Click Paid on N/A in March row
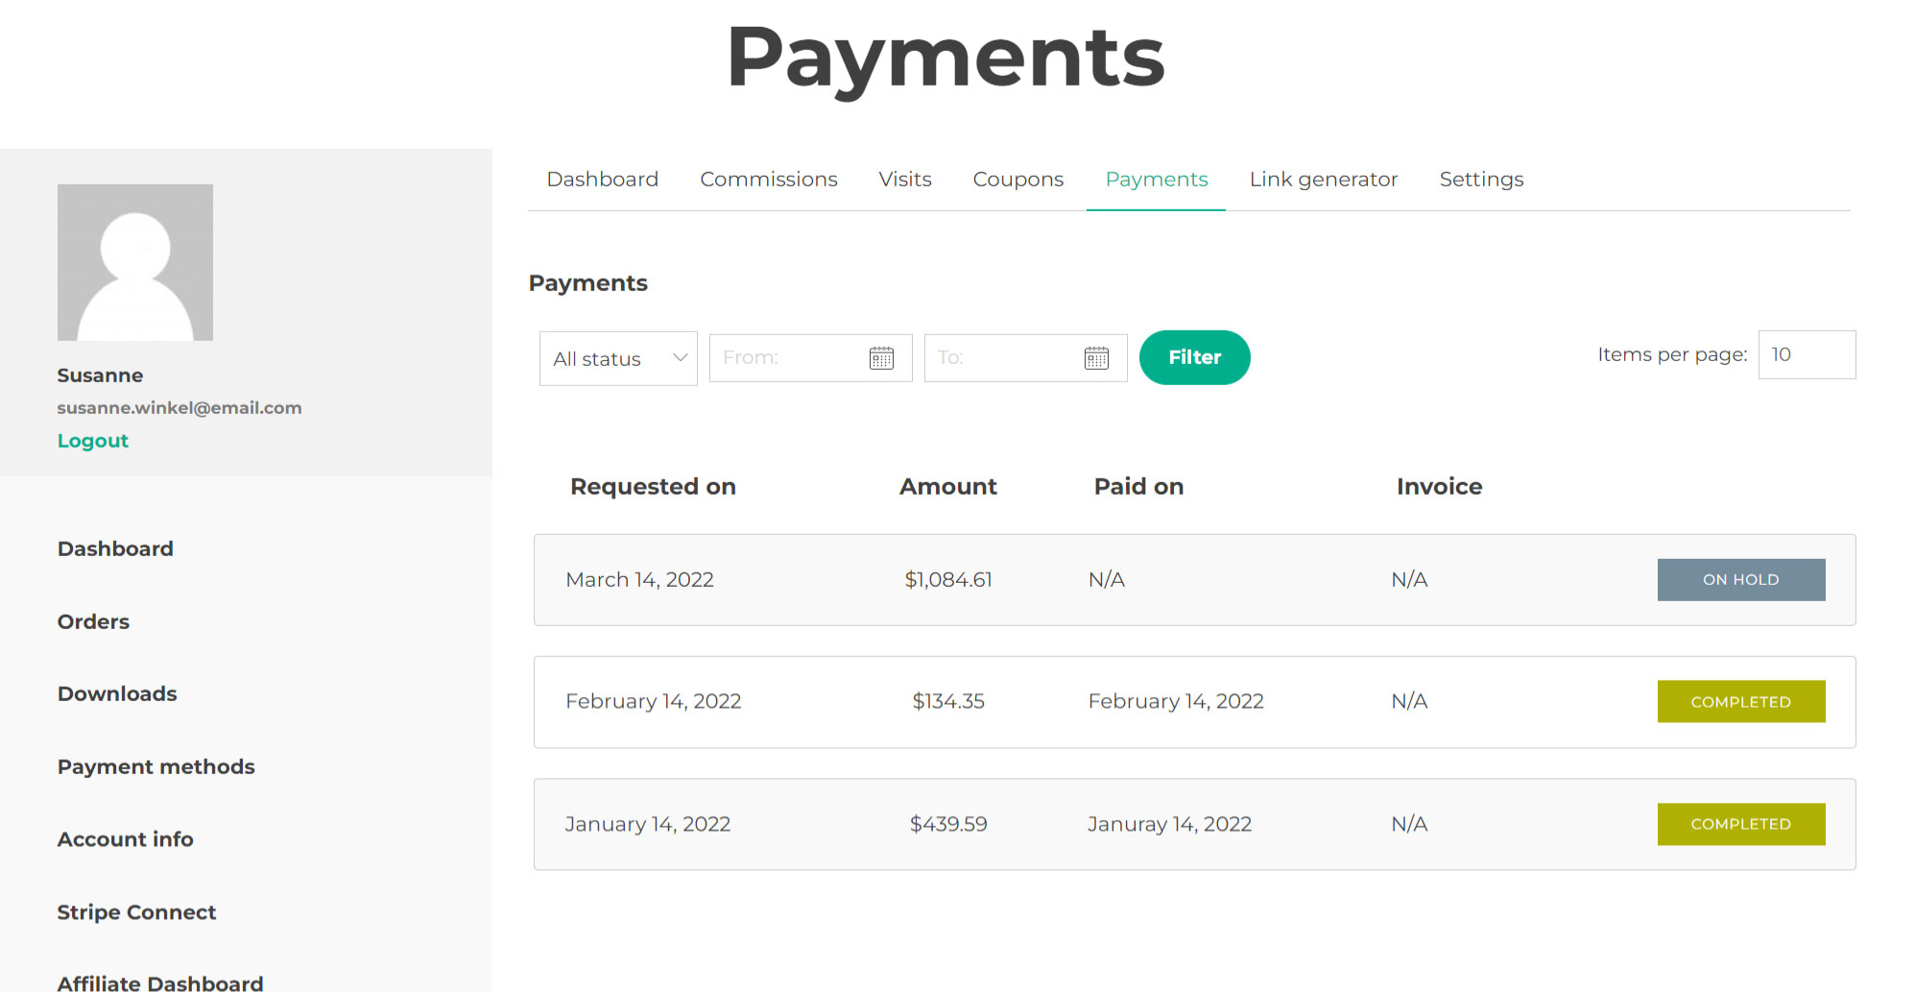 [1107, 580]
